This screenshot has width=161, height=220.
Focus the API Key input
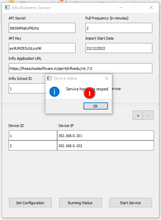pos(42,48)
